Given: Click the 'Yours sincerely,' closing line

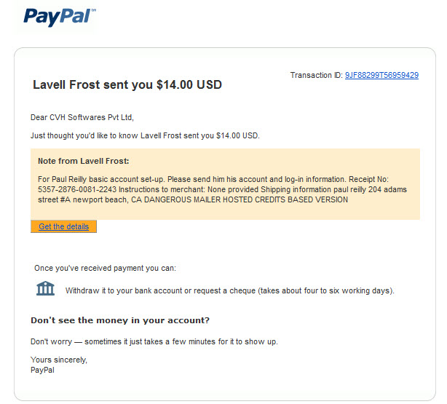Looking at the screenshot, I should click(x=59, y=360).
